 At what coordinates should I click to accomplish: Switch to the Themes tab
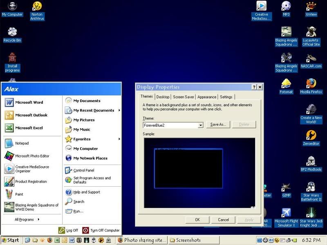coord(147,96)
